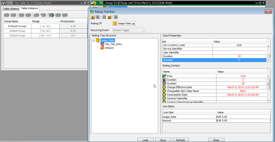
Task: Click the Price icon in Rating Context
Action: [164, 76]
